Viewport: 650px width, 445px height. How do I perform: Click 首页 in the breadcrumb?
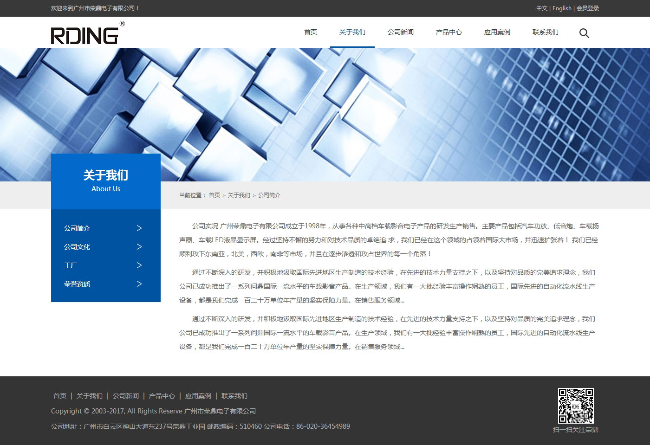pyautogui.click(x=214, y=195)
